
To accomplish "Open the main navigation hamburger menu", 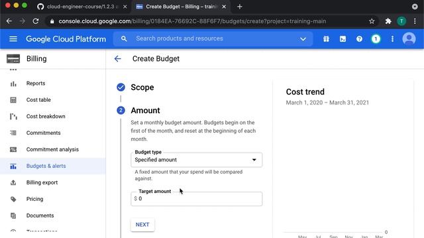I will [x=13, y=39].
